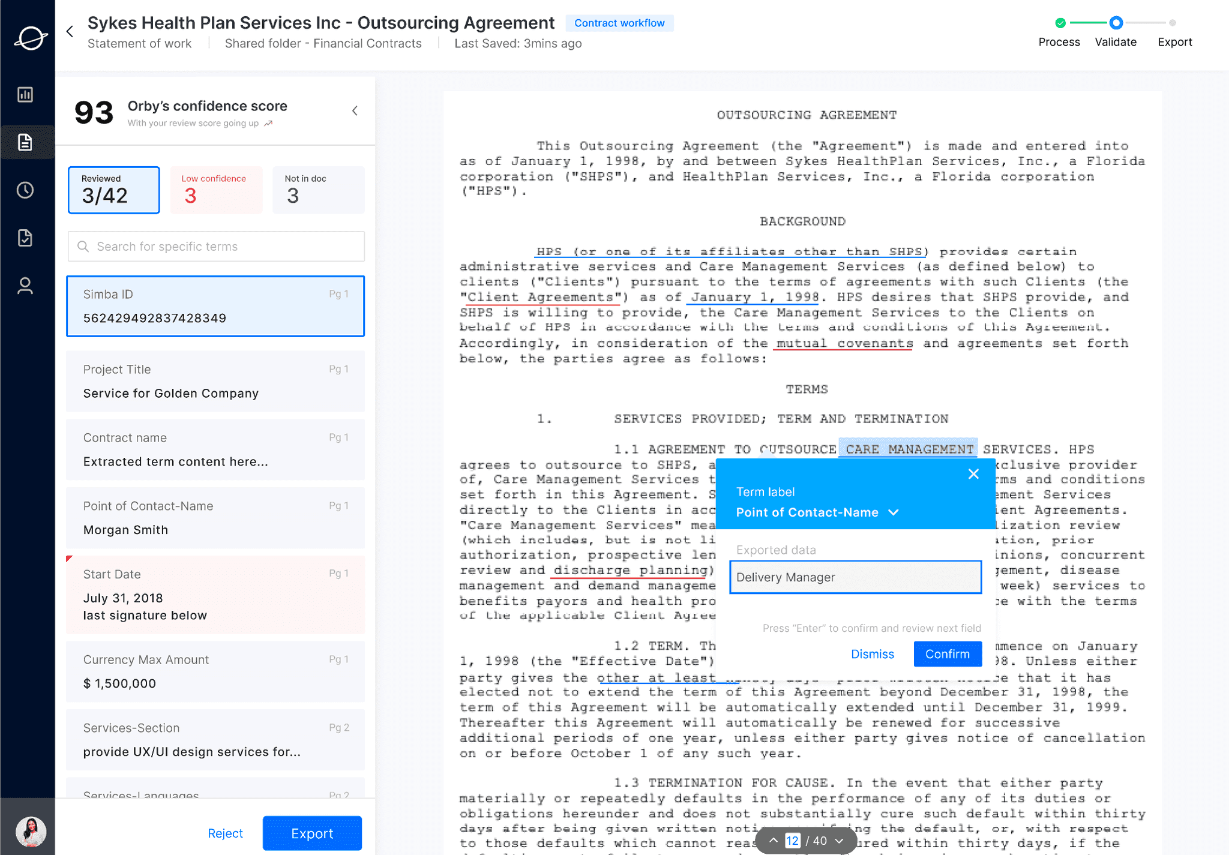Open the Project Title term card
Image resolution: width=1229 pixels, height=855 pixels.
215,382
